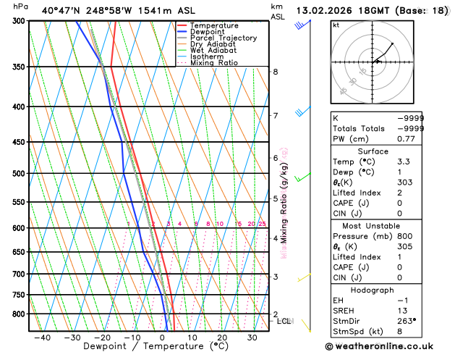The height and width of the screenshot is (352, 455).
Task: Click the blue wind barb at 300 hPa
Action: point(302,25)
